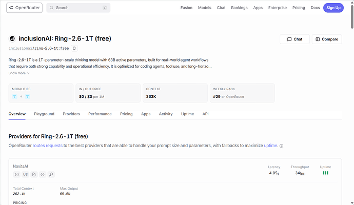
Task: Click the inclusionAI model avatar icon
Action: (12, 39)
